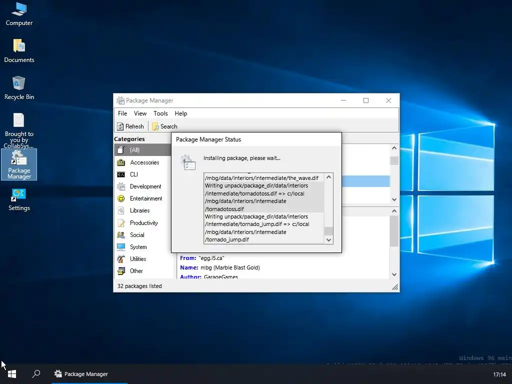Click the Package Manager taskbar button
The height and width of the screenshot is (384, 512).
click(89, 374)
